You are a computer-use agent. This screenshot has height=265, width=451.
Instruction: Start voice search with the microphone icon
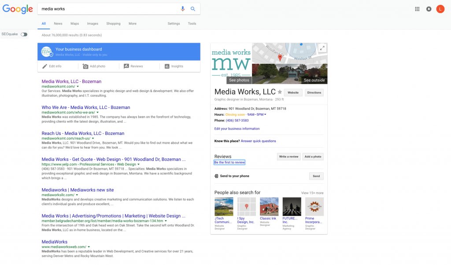click(x=183, y=9)
